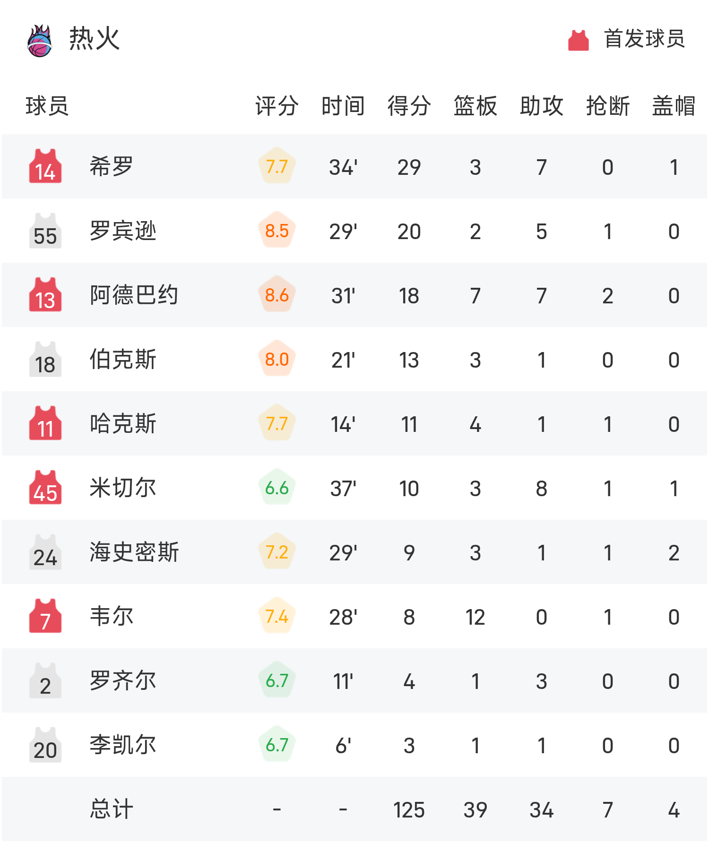Select the 评分 column header

[277, 106]
